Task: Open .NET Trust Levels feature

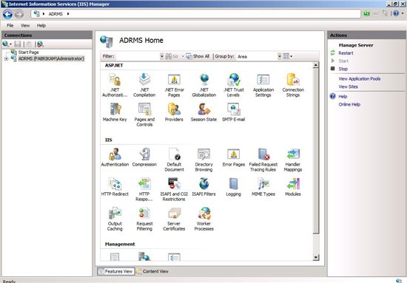Action: tap(234, 85)
